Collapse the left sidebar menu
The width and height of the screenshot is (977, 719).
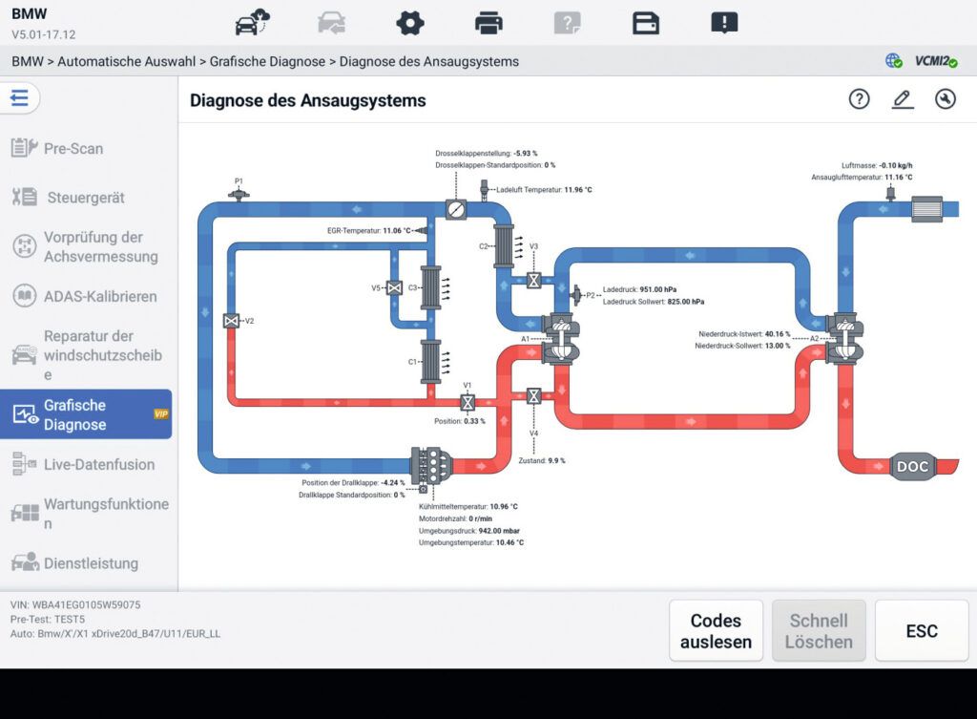pos(20,98)
